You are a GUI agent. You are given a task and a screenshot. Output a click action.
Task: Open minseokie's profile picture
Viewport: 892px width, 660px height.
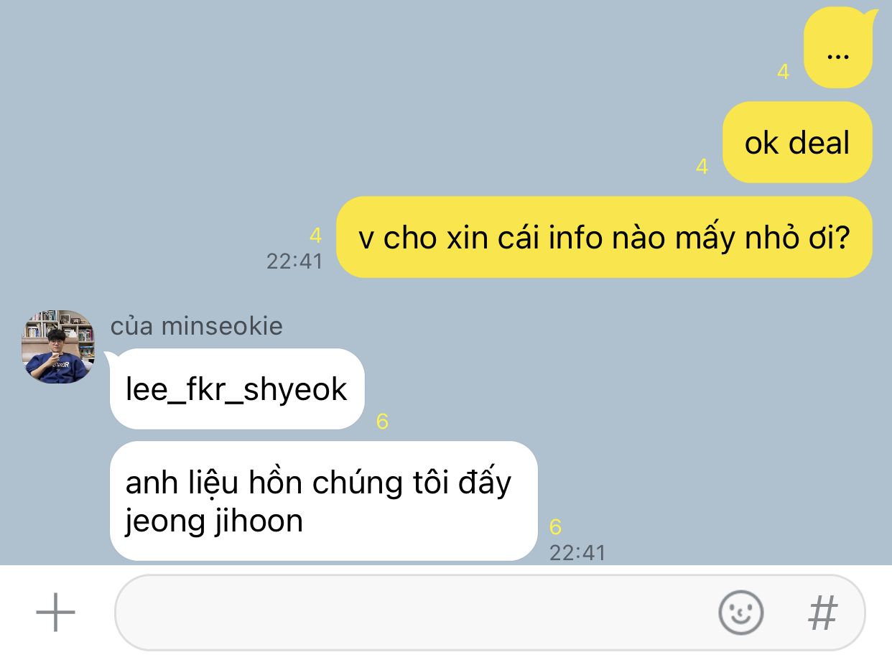[x=58, y=347]
